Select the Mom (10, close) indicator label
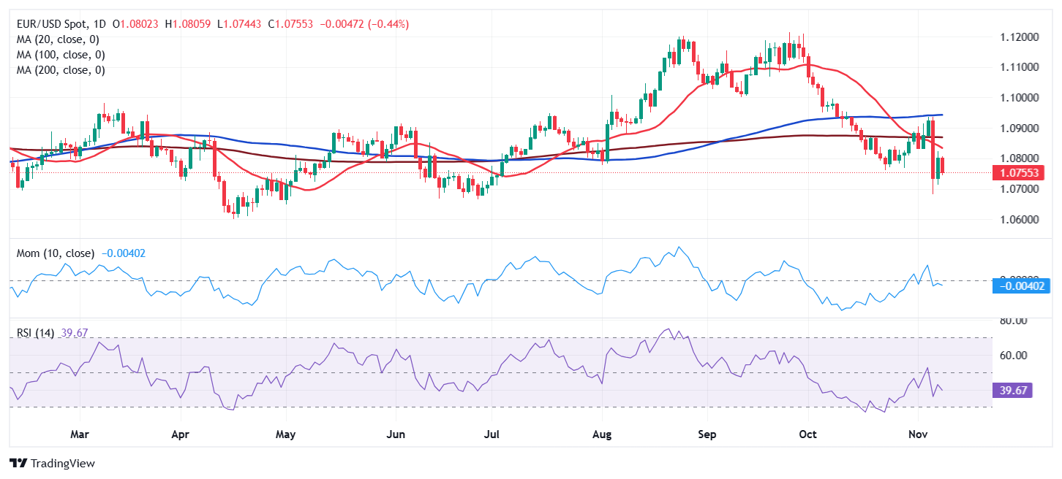 (x=56, y=253)
